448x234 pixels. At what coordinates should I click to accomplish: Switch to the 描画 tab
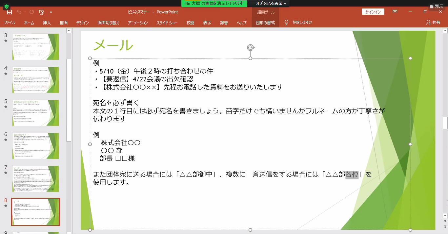[x=64, y=23]
